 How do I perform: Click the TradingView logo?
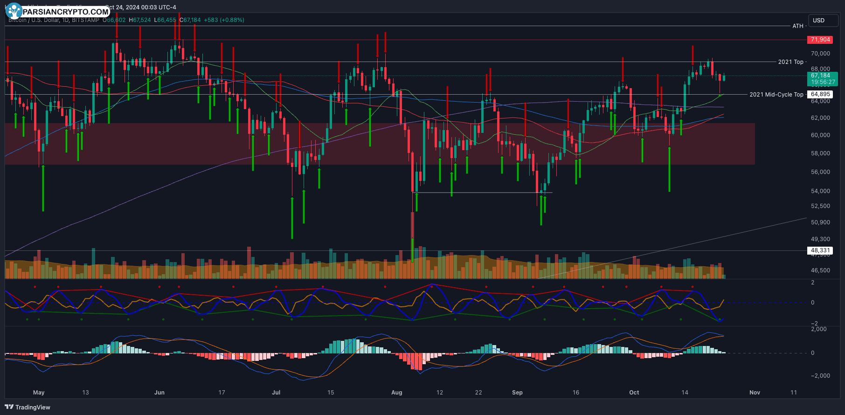[x=28, y=407]
